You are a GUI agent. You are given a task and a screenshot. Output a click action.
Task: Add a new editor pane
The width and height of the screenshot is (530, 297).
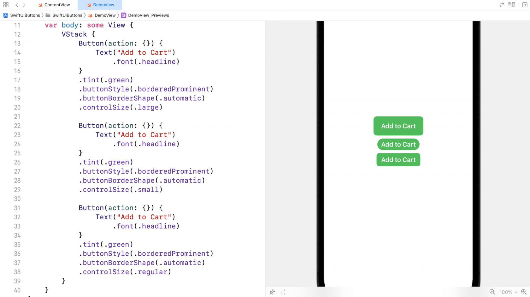[525, 5]
